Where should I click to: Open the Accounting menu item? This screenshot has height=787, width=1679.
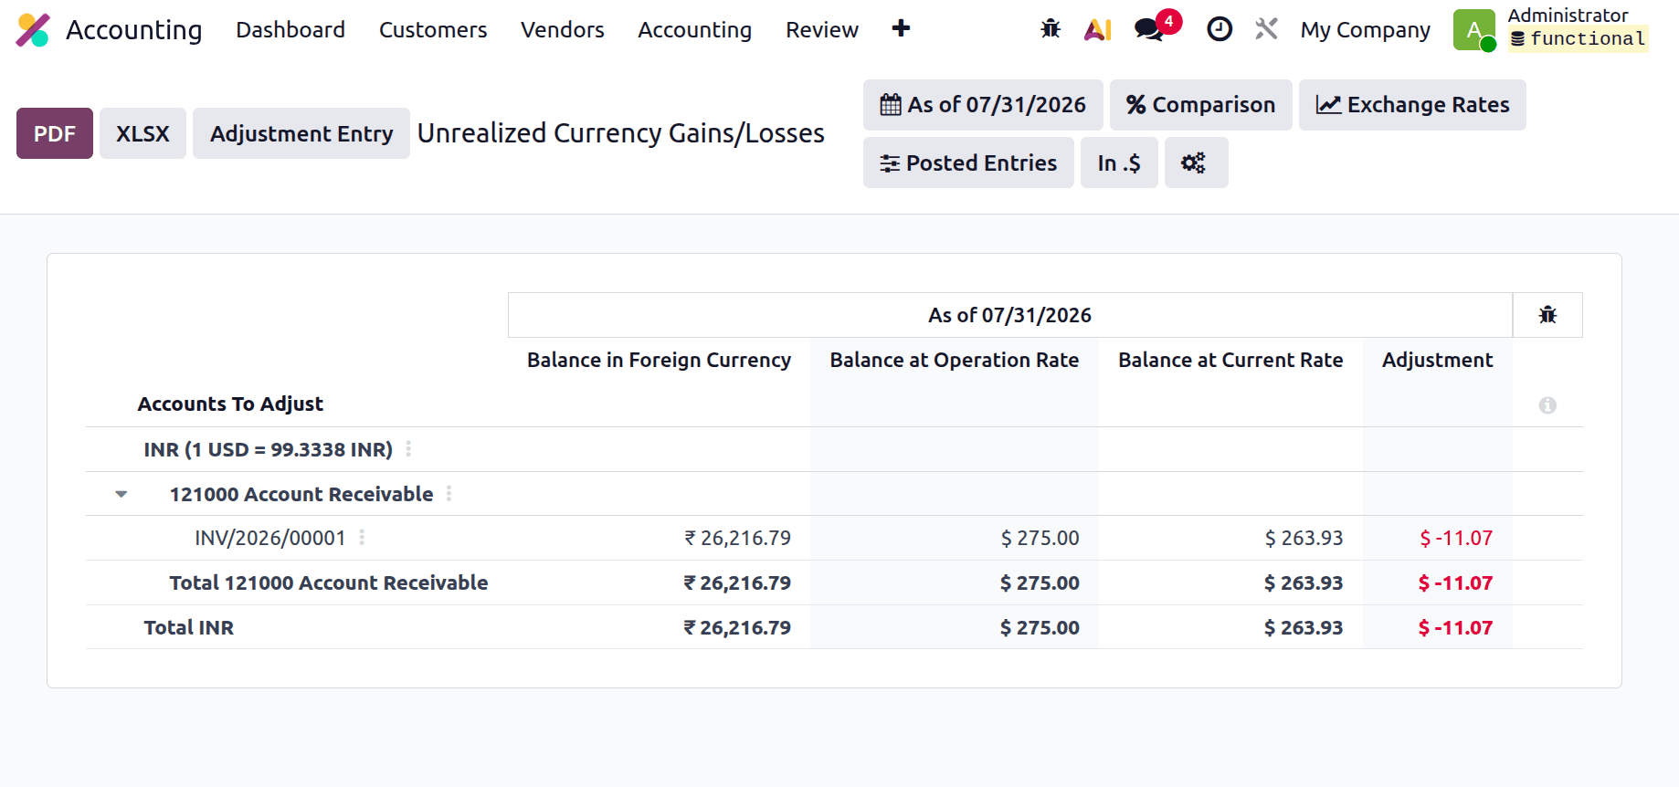[694, 30]
